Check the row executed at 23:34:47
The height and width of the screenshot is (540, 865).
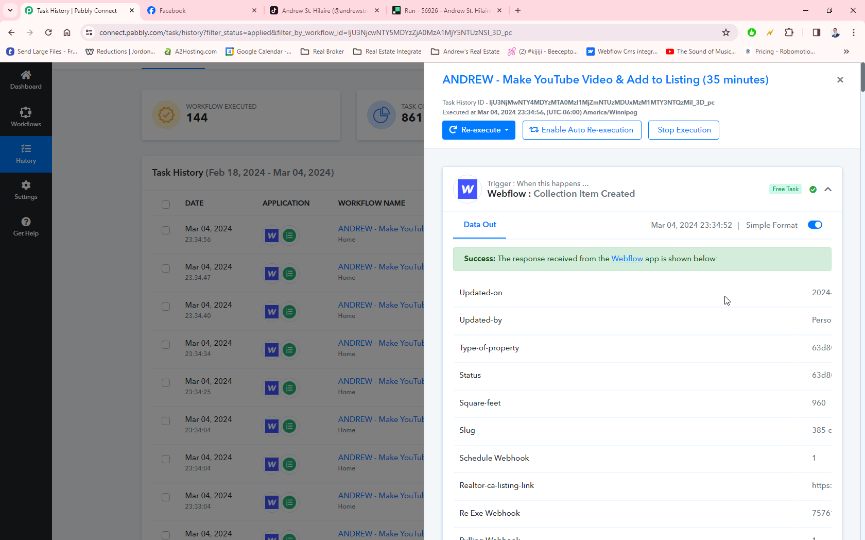pos(166,268)
